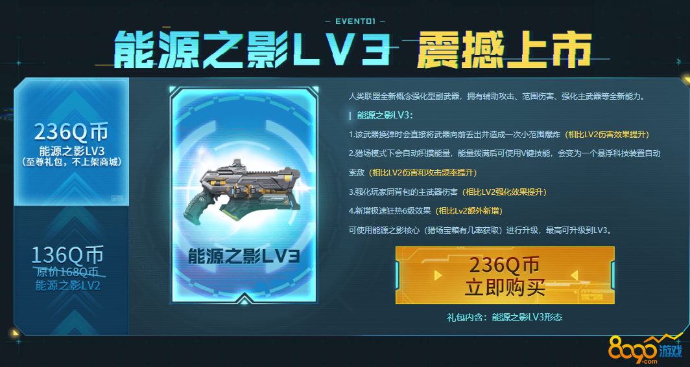Click the (至尊礼包,不上架商城) note
This screenshot has width=690, height=367.
(71, 162)
